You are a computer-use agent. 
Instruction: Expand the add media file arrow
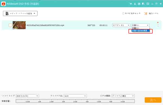tap(35, 13)
